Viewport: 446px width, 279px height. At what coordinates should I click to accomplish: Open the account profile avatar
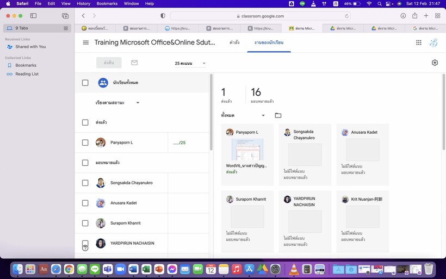433,42
